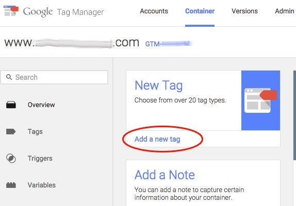The image size is (296, 206).
Task: Click the 'Choose from over 20 tag types.' text
Action: coord(180,100)
